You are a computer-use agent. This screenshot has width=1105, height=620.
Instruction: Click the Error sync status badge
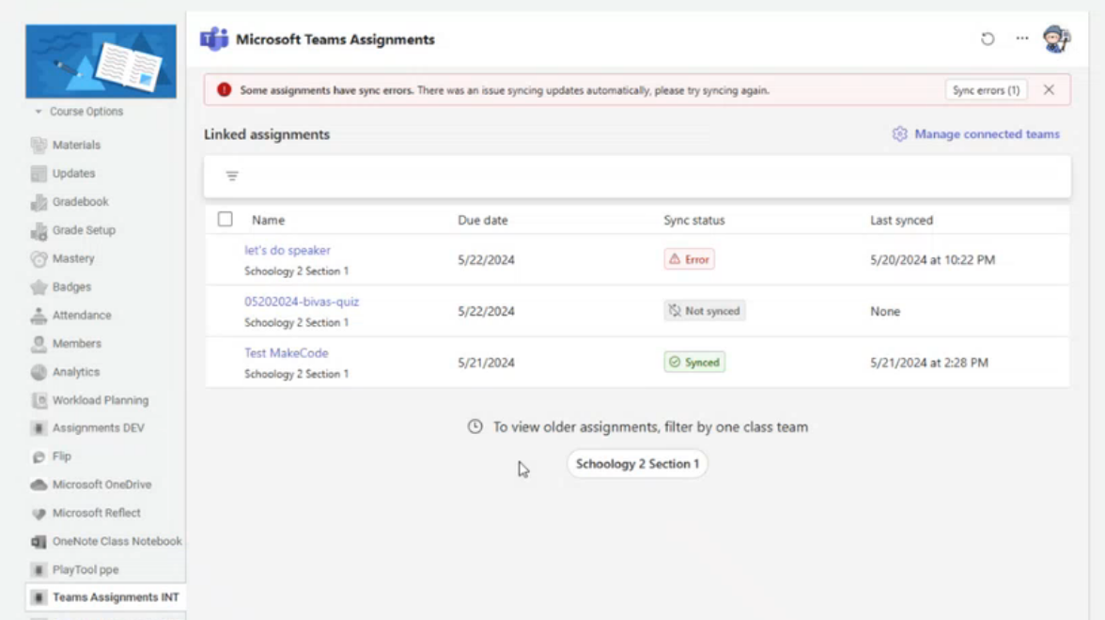click(x=690, y=259)
